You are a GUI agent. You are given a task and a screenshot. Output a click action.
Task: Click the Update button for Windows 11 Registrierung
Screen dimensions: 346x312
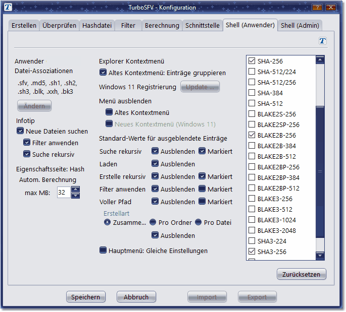[200, 87]
